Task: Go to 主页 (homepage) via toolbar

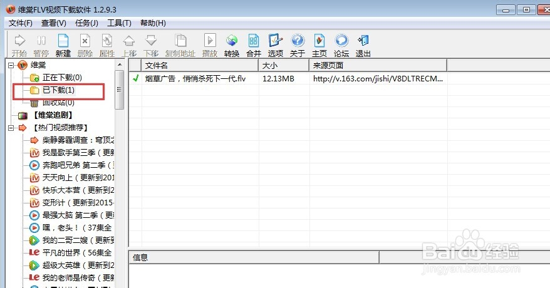Action: point(319,46)
